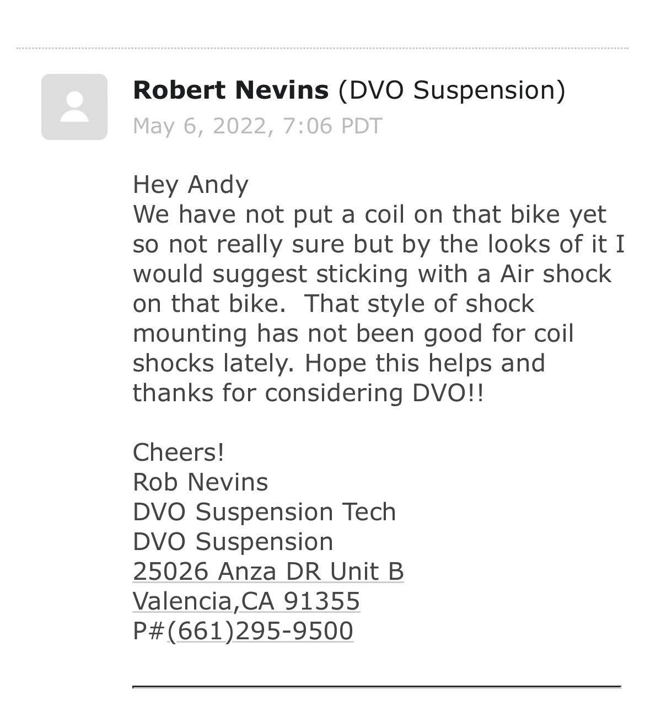Click the "thanks for considering DVO!!" line

coord(308,393)
